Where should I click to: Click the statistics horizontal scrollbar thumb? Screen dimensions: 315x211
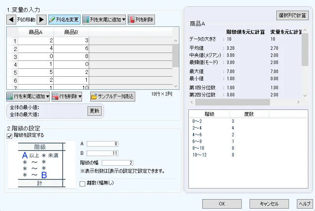[233, 102]
